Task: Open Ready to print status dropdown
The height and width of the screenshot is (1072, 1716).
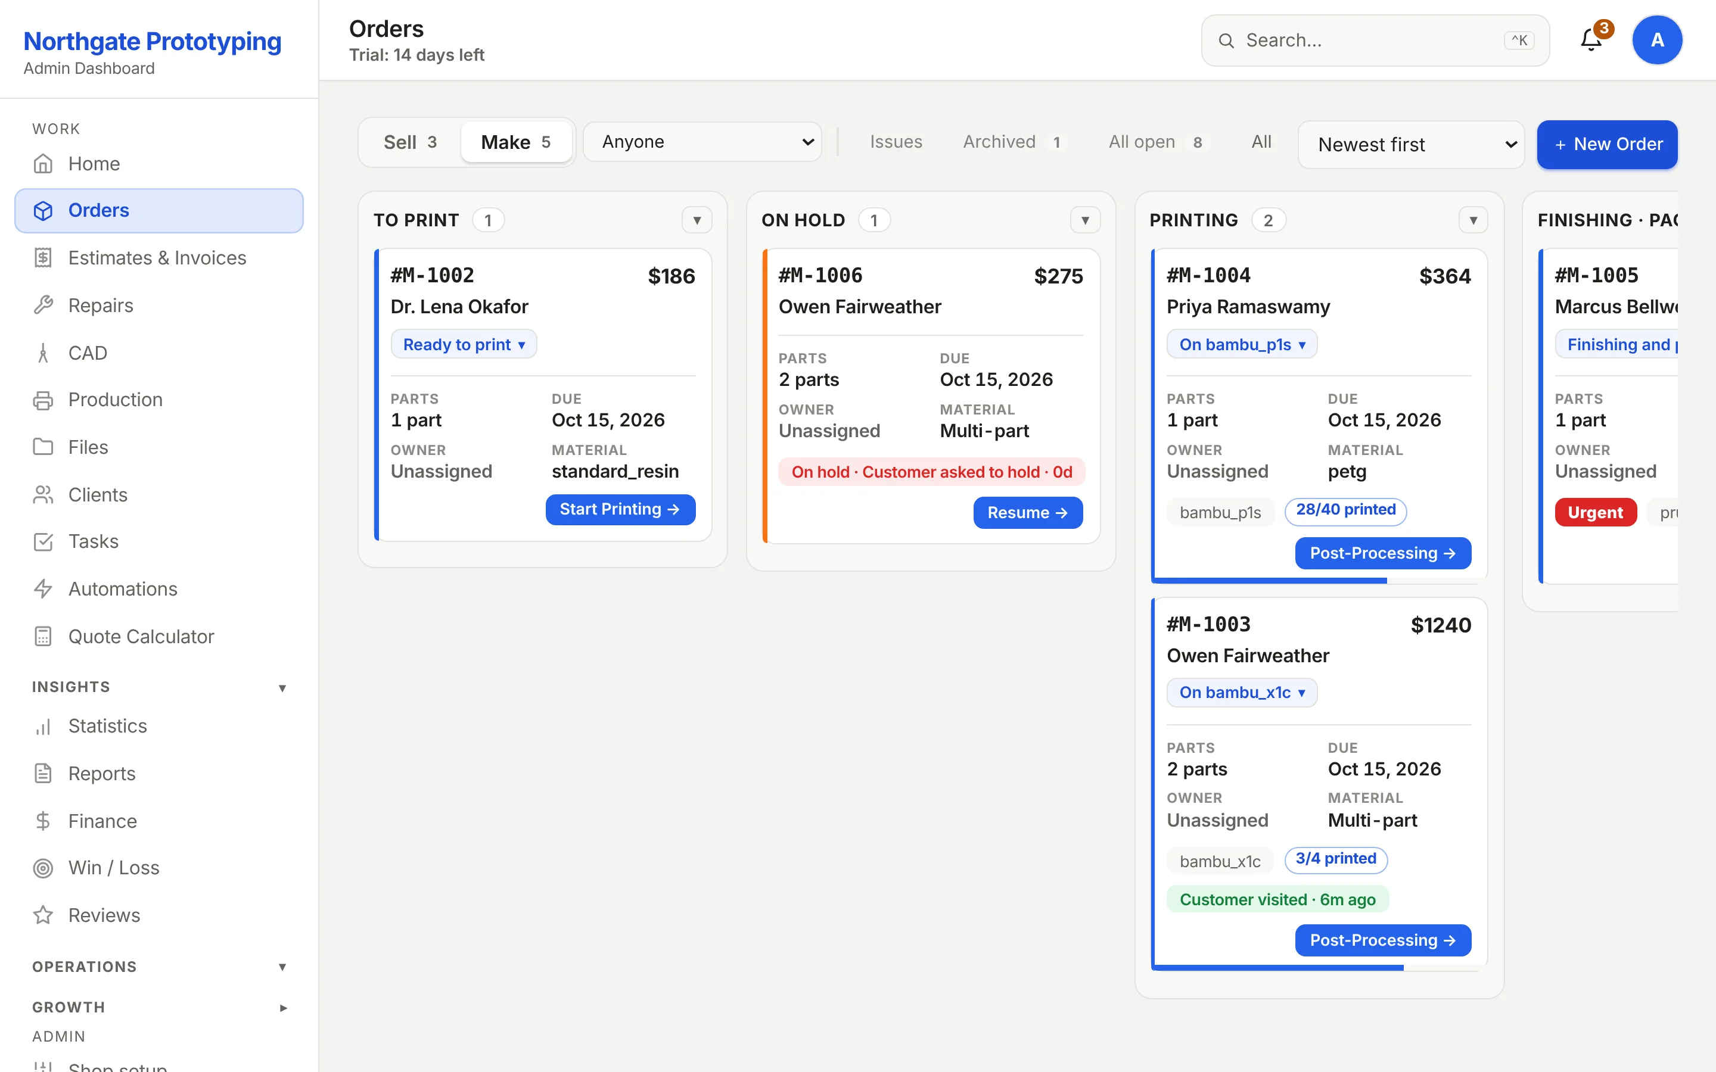Action: pos(464,345)
